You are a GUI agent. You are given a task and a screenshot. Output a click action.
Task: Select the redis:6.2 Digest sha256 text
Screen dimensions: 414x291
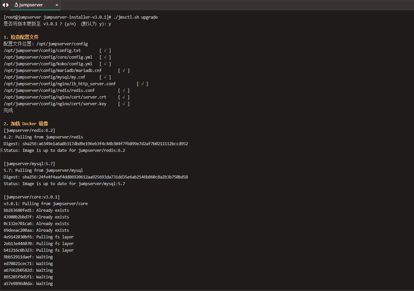pyautogui.click(x=96, y=144)
